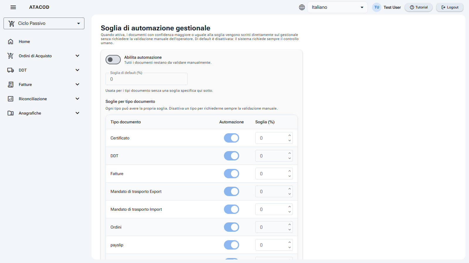Open the hamburger navigation menu
The width and height of the screenshot is (469, 263).
[13, 7]
